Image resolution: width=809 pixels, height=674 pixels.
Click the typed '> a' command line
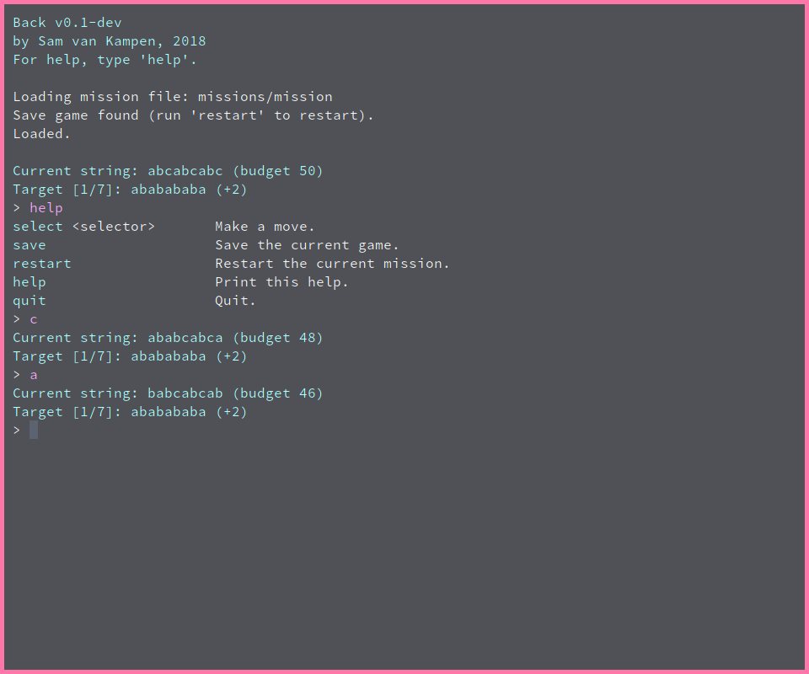click(x=25, y=375)
